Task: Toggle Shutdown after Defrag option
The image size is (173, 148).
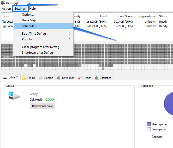Action: tap(43, 53)
